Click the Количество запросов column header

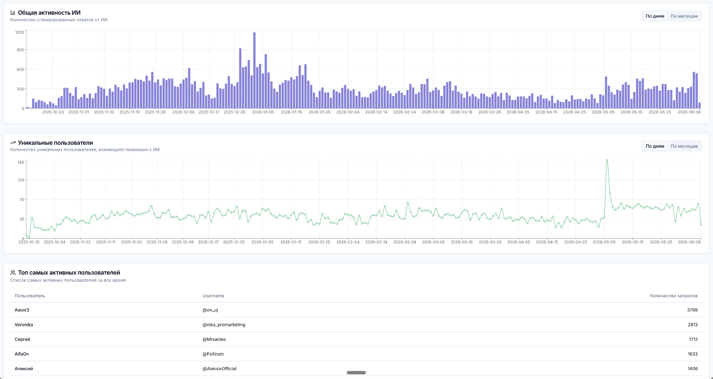pyautogui.click(x=674, y=296)
